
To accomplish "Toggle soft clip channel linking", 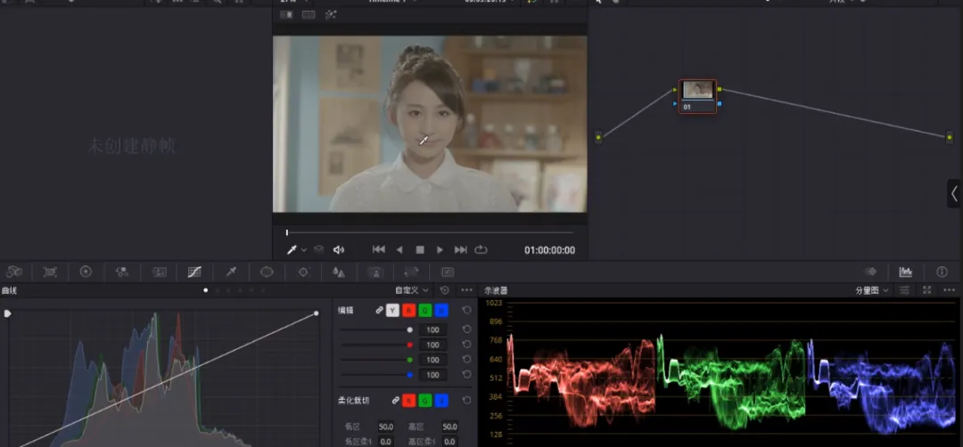I will pos(396,401).
